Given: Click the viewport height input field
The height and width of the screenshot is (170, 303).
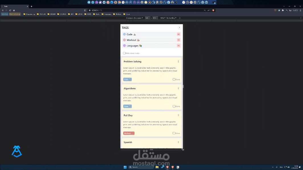Looking at the screenshot, I should tap(155, 18).
